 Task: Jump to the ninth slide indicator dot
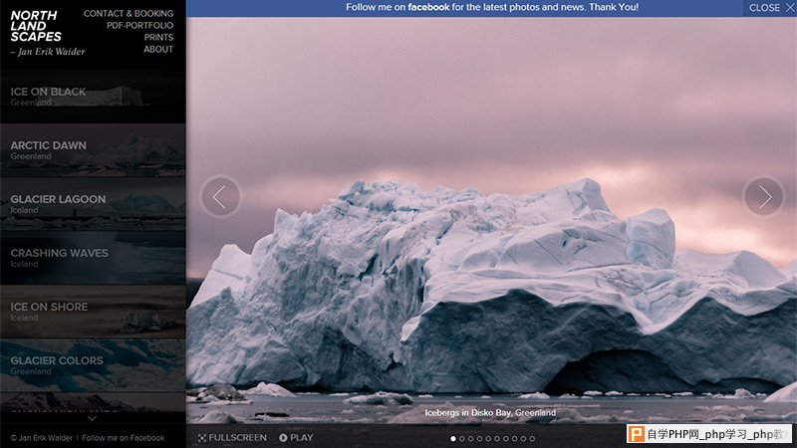tap(523, 439)
